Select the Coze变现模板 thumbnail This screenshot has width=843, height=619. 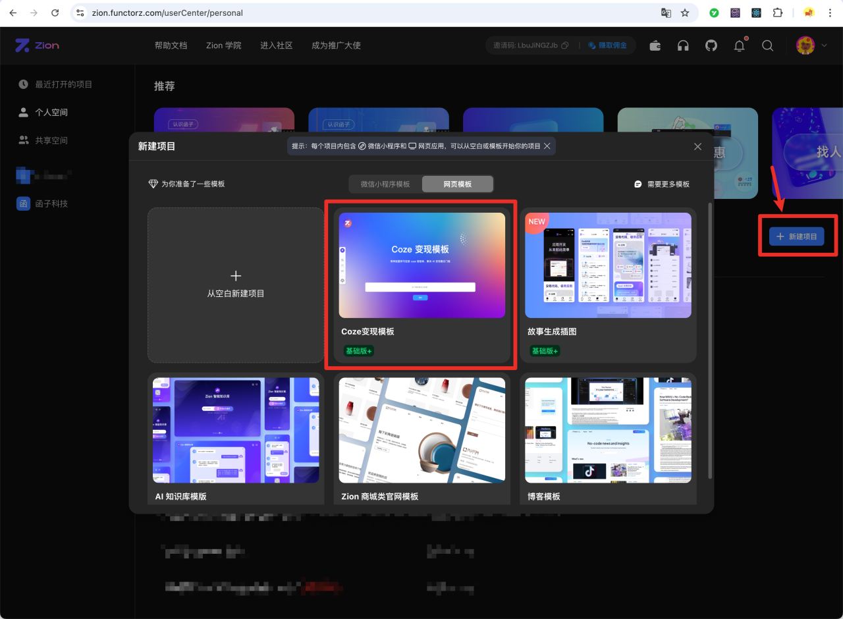421,265
